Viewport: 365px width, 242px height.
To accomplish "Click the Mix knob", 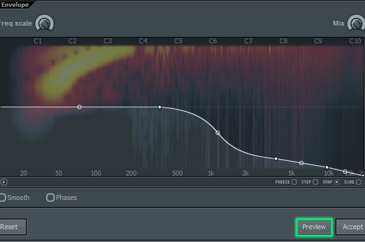I will (x=356, y=23).
